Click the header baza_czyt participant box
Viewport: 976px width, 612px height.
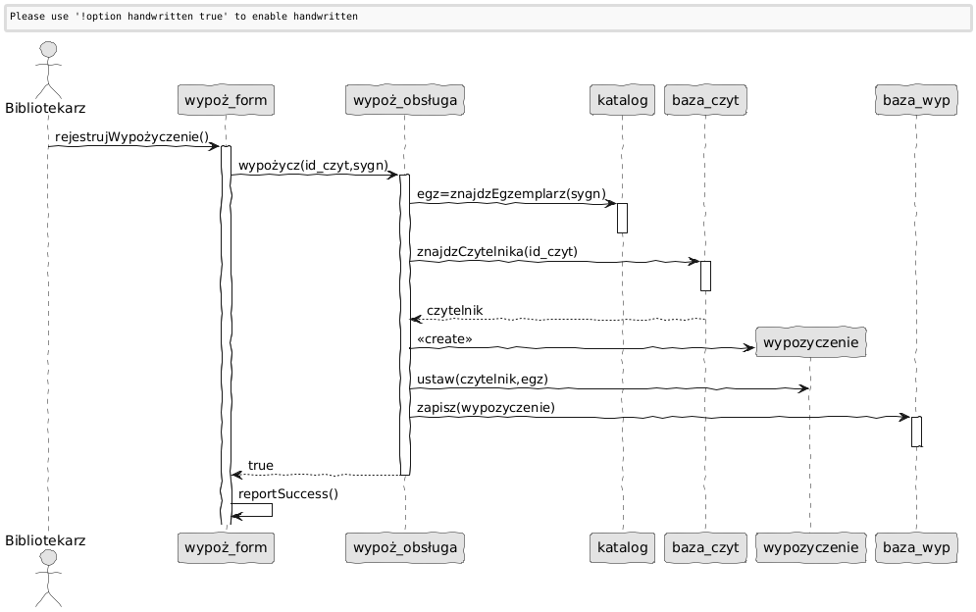[705, 99]
